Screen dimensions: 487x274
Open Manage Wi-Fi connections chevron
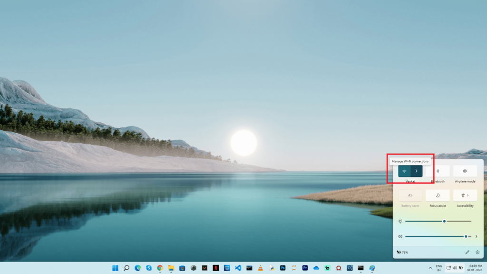click(x=417, y=171)
